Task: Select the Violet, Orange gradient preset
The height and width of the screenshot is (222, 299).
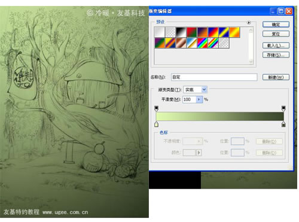Action: pyautogui.click(x=203, y=32)
